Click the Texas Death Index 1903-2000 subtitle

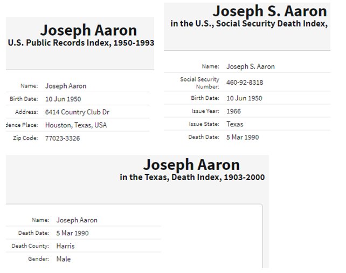coord(192,177)
